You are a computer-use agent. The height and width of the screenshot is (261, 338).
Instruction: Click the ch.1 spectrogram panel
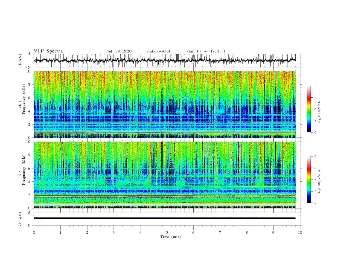tap(165, 104)
